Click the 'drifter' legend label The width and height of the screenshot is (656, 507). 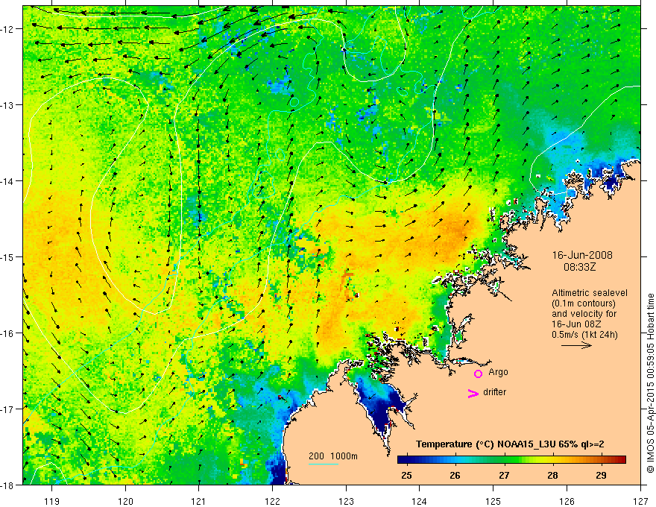click(494, 392)
